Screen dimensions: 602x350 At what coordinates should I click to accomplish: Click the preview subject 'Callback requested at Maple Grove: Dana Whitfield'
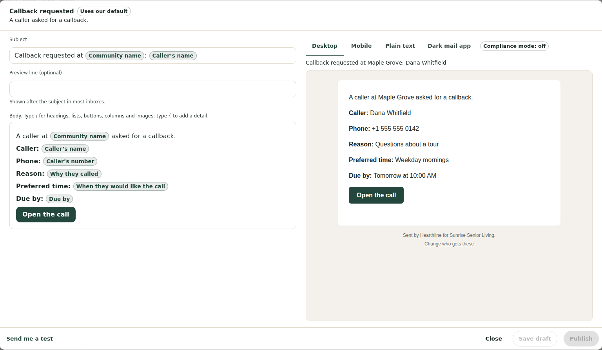coord(376,63)
